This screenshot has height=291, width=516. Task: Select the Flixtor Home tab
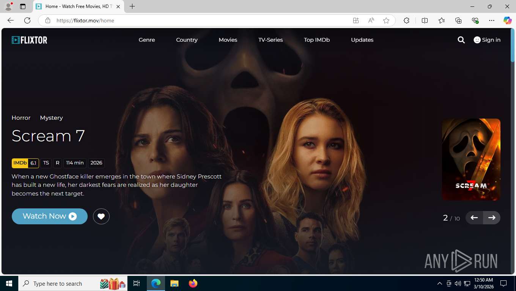tap(79, 6)
